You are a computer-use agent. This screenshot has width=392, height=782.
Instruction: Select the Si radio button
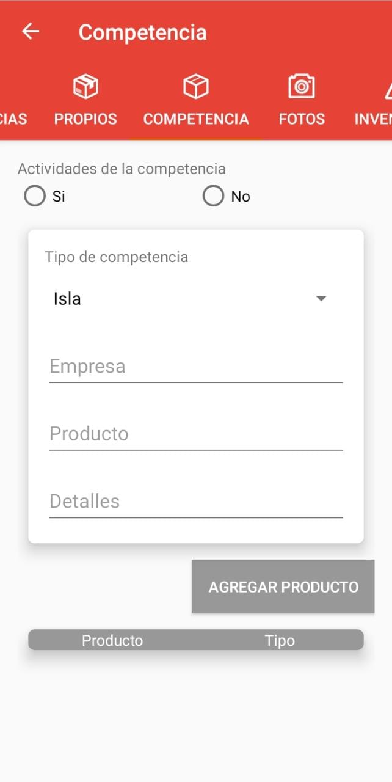(35, 196)
